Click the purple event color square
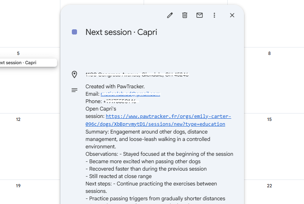 [x=74, y=32]
